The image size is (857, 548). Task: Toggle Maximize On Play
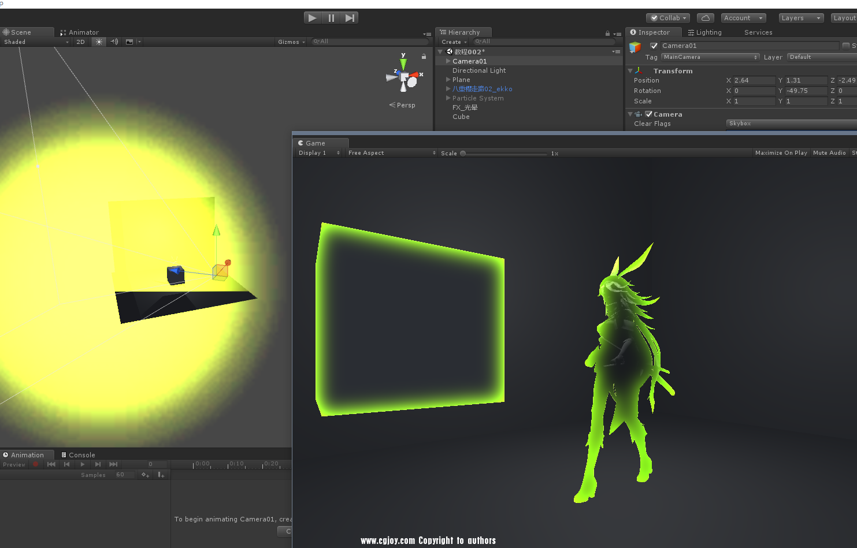pyautogui.click(x=781, y=153)
